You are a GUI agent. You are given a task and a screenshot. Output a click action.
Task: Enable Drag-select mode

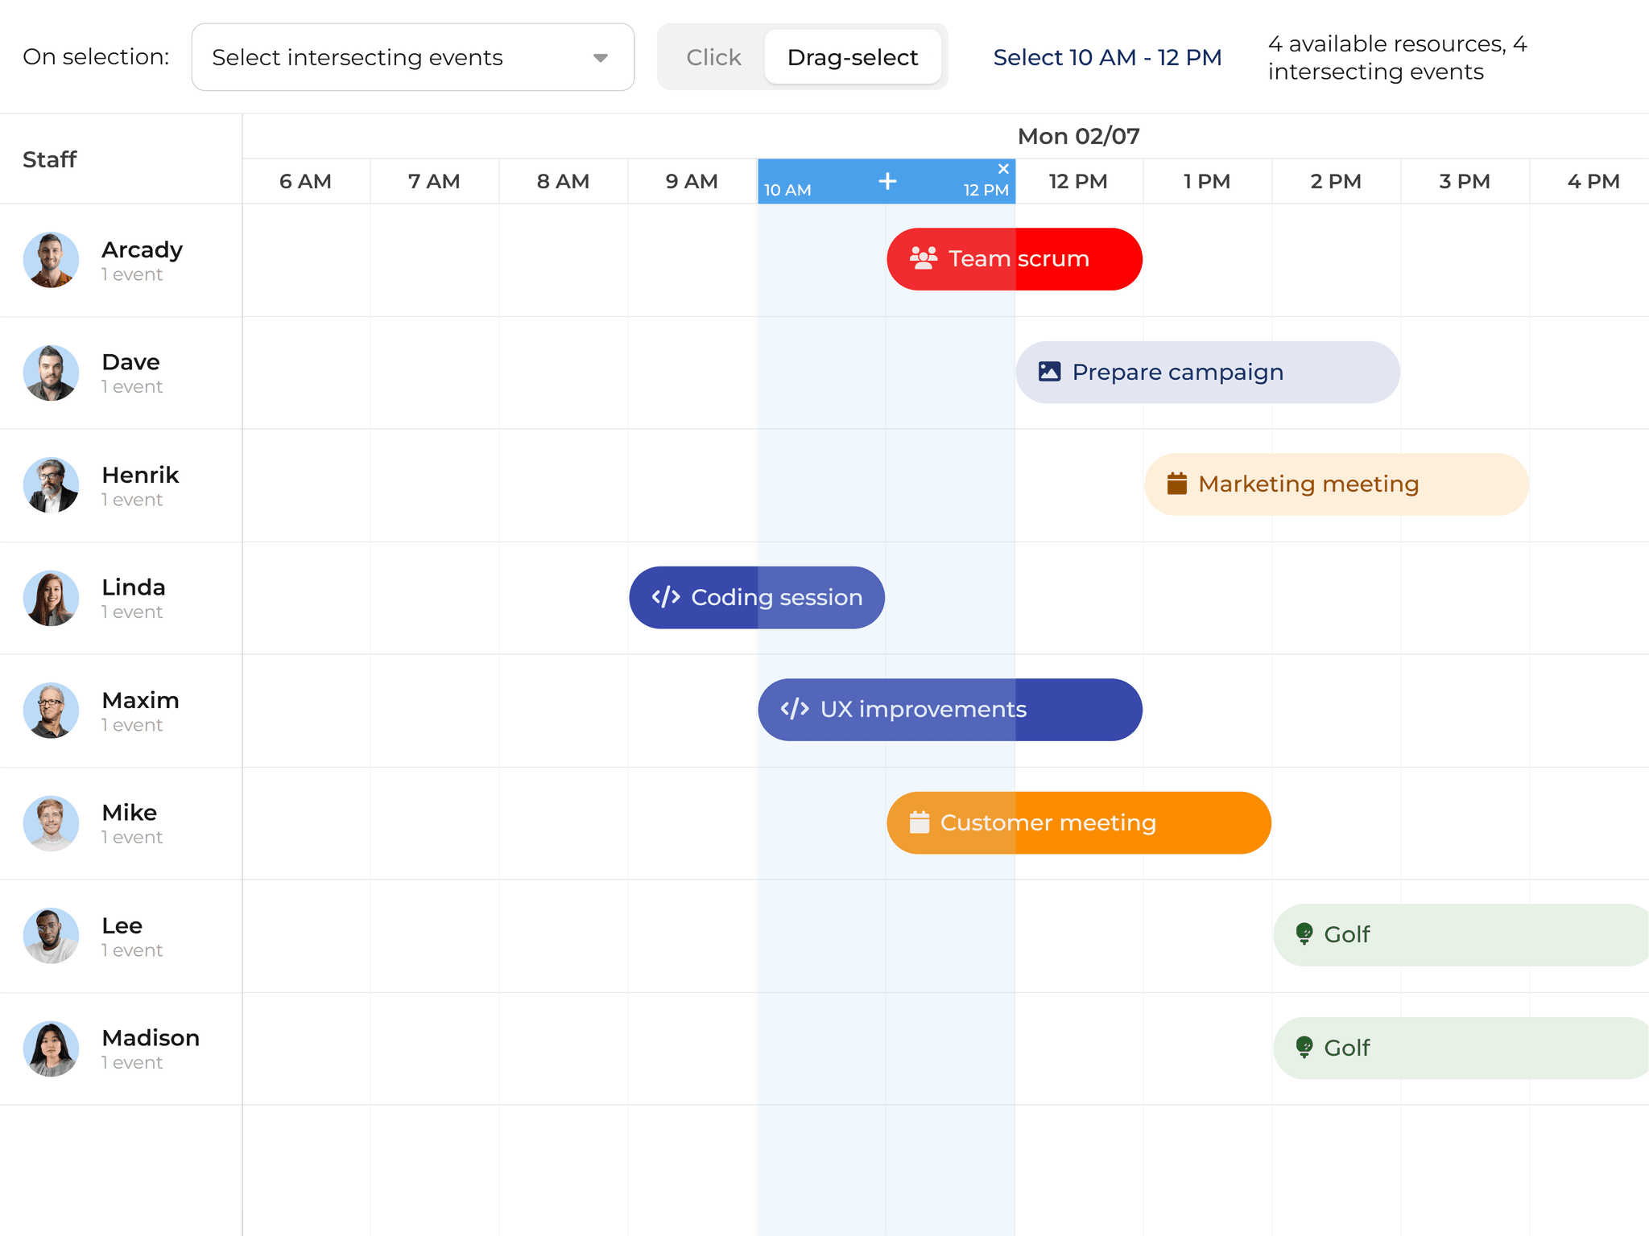(853, 56)
